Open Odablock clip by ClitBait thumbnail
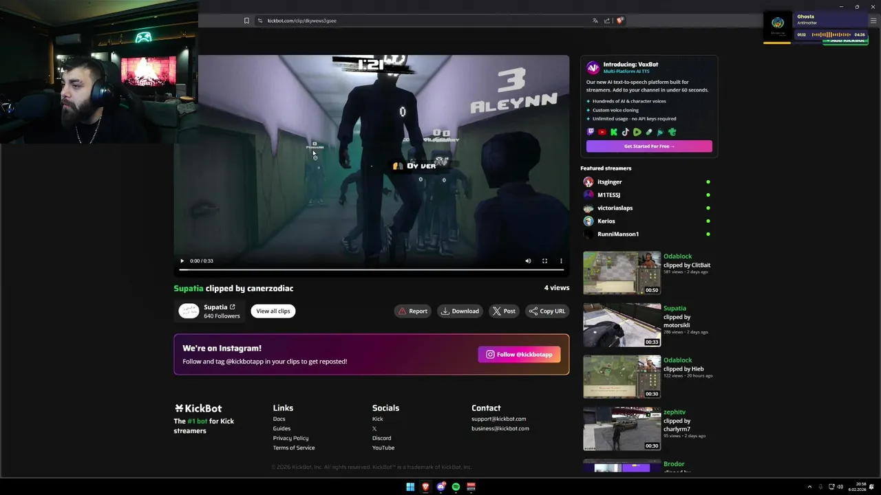This screenshot has width=881, height=495. pyautogui.click(x=622, y=273)
